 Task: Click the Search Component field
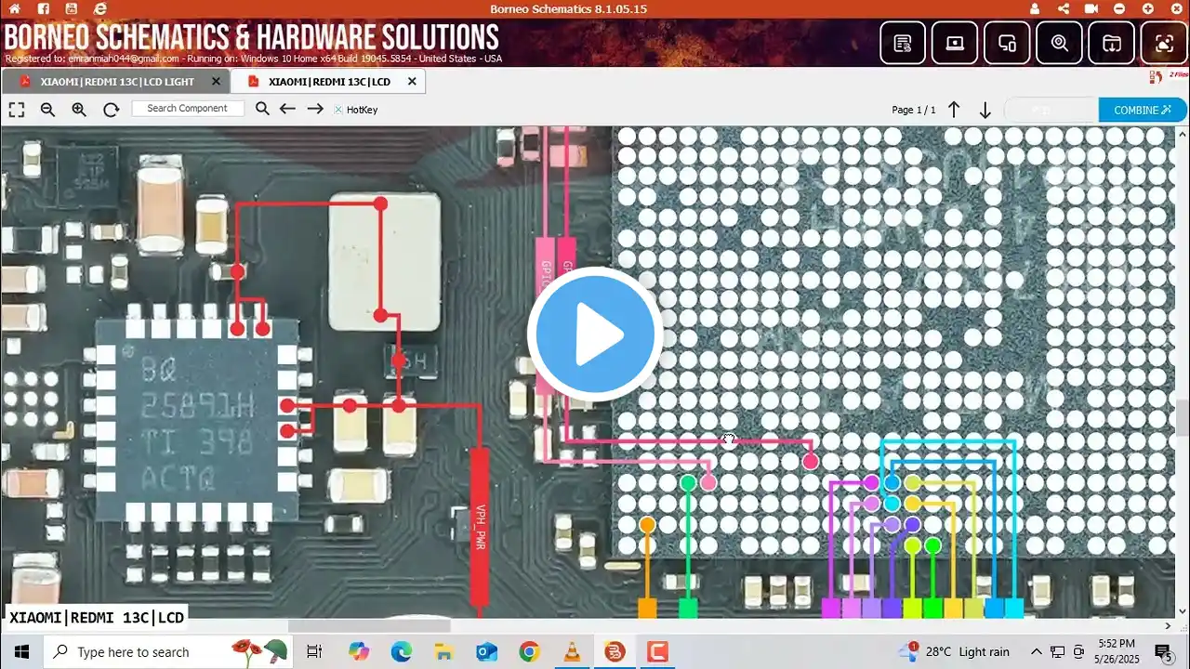tap(188, 109)
